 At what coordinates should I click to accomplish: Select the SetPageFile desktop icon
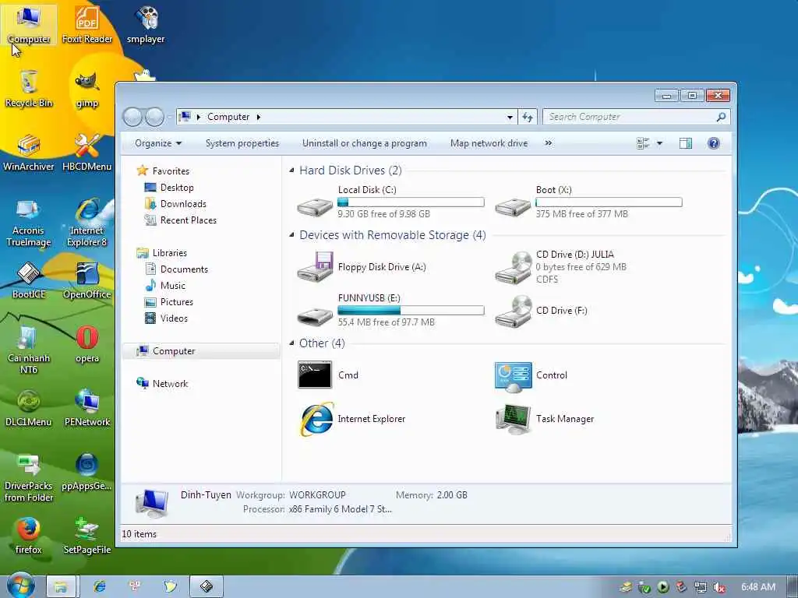coord(87,536)
